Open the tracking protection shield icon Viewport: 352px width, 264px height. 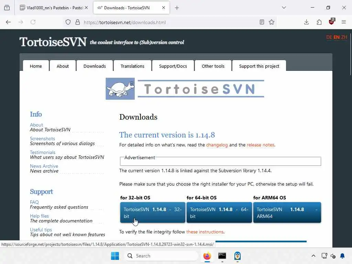point(68,22)
